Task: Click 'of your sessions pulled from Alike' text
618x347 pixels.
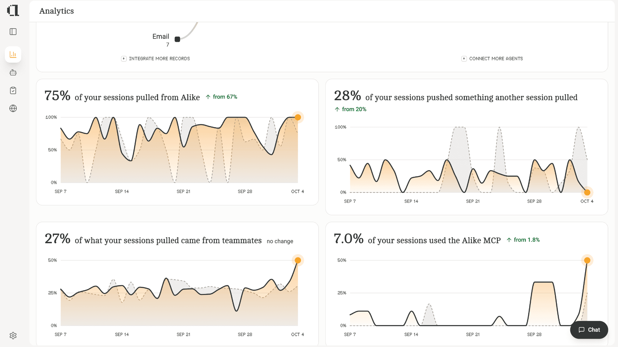Action: [137, 97]
